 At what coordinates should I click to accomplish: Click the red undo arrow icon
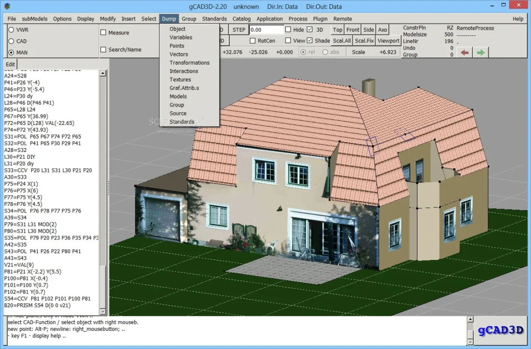464,53
